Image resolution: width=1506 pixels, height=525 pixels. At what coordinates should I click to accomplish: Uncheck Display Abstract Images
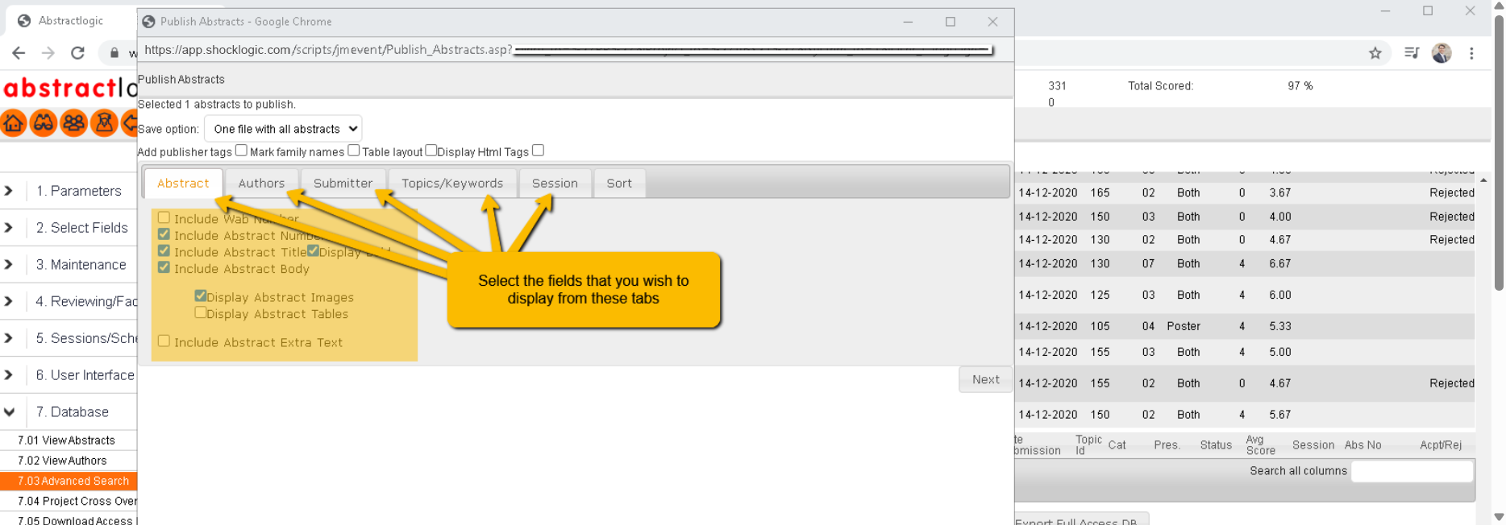[x=200, y=296]
